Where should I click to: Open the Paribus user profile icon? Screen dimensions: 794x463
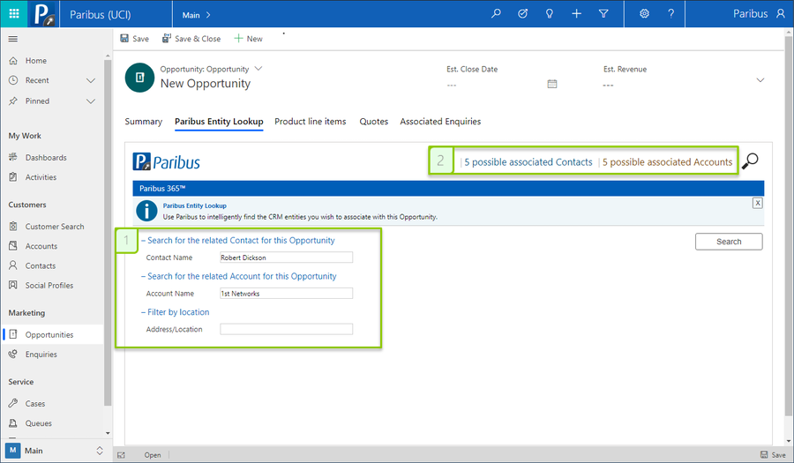(781, 13)
